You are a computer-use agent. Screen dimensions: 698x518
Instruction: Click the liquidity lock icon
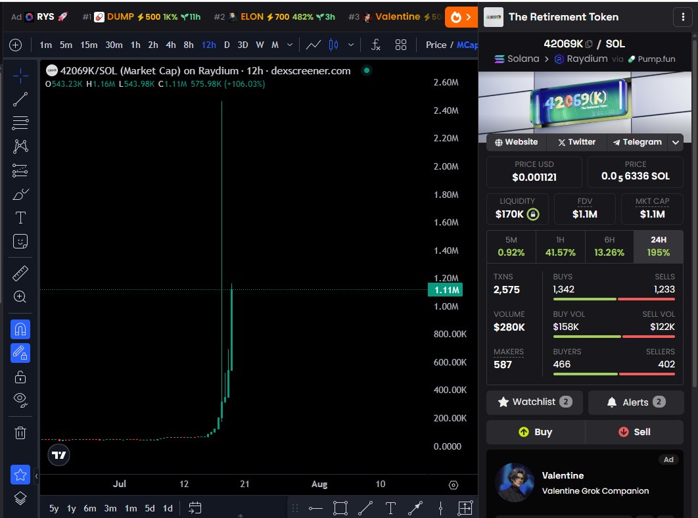533,214
